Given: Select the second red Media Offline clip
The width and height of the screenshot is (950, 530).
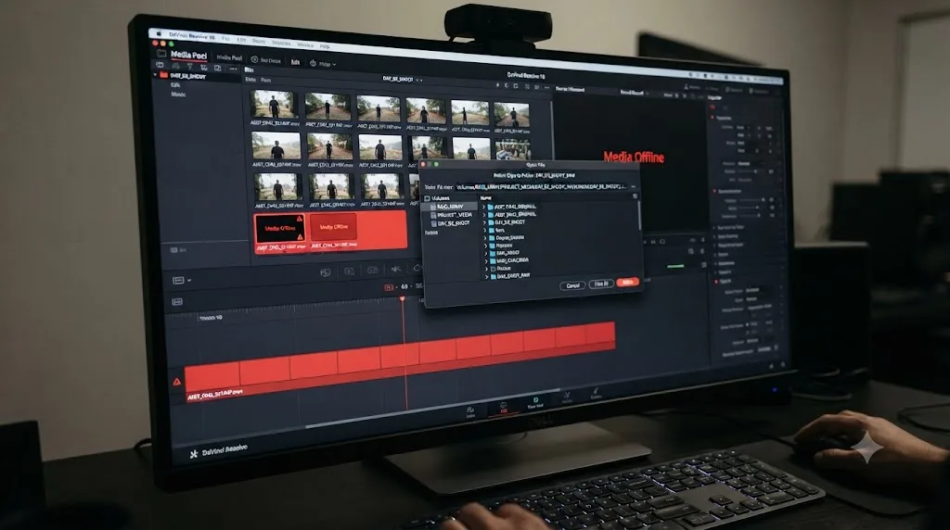Looking at the screenshot, I should 333,228.
